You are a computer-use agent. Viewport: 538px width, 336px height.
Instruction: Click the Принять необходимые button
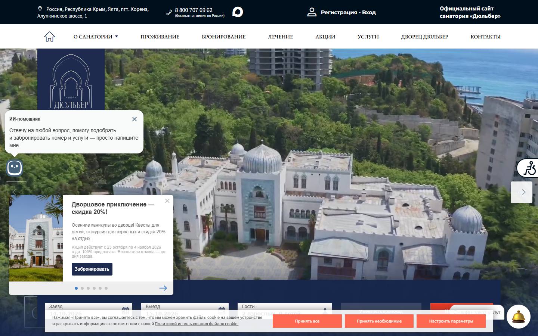pos(379,321)
